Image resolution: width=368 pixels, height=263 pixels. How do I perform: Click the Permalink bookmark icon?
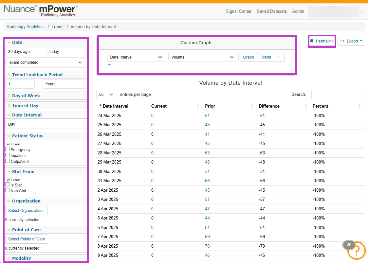pyautogui.click(x=312, y=41)
